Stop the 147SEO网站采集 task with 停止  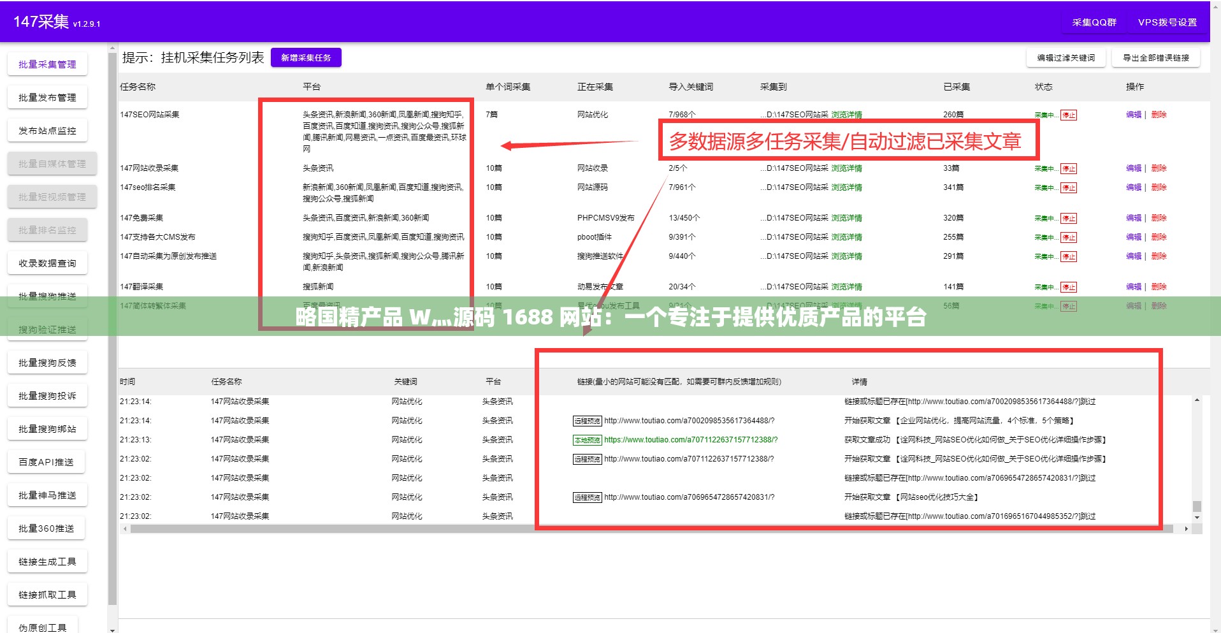coord(1069,115)
